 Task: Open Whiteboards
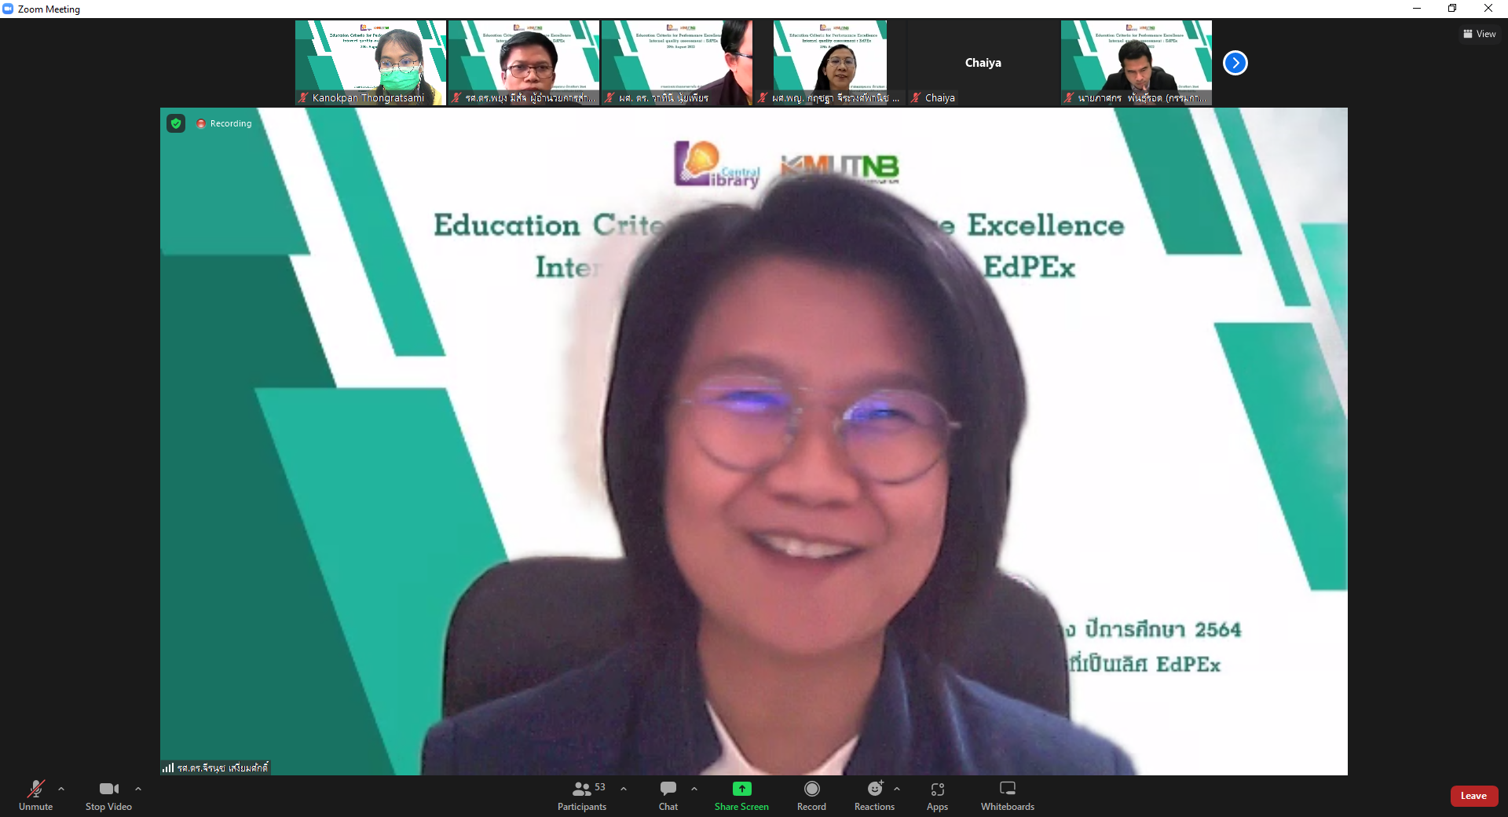(x=1007, y=794)
